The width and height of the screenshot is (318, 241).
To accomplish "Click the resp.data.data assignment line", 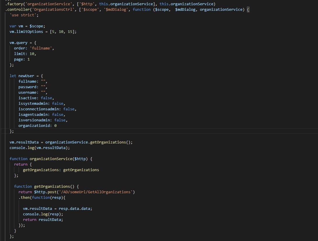I will (x=57, y=209).
